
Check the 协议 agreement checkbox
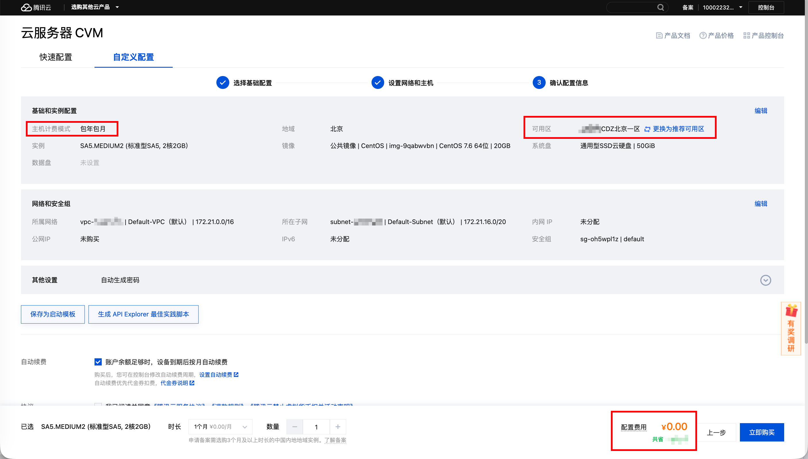(x=98, y=404)
